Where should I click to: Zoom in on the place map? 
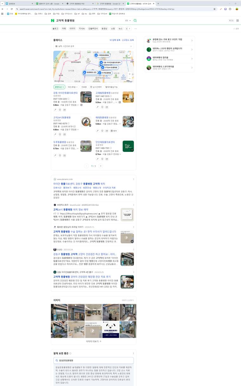pyautogui.click(x=129, y=74)
